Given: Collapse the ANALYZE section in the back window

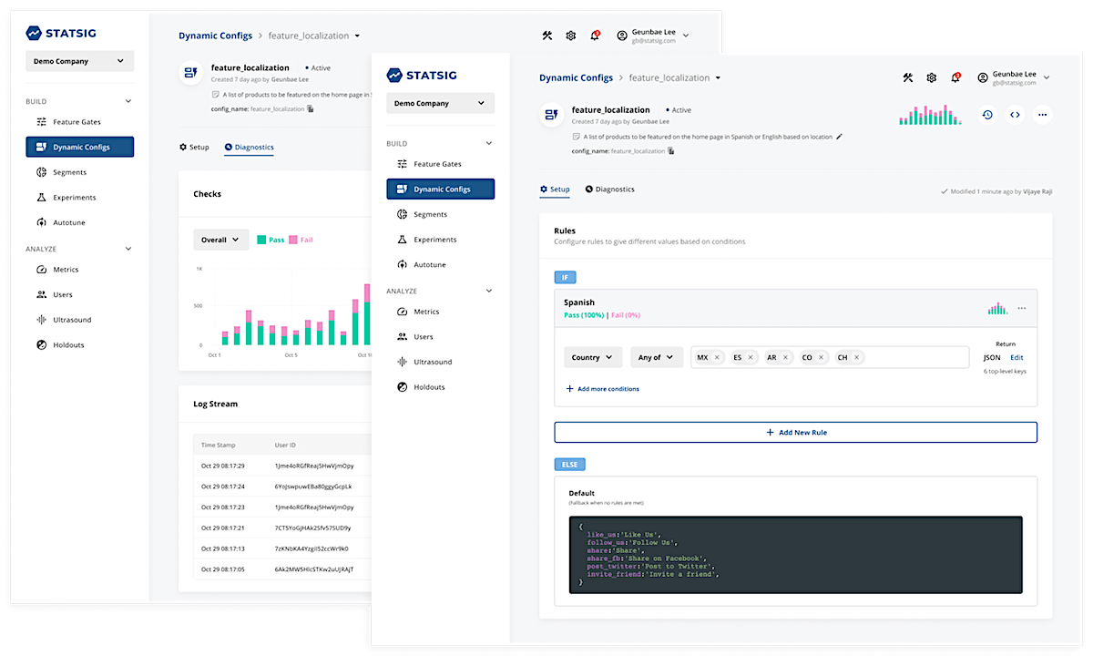Looking at the screenshot, I should coord(128,249).
